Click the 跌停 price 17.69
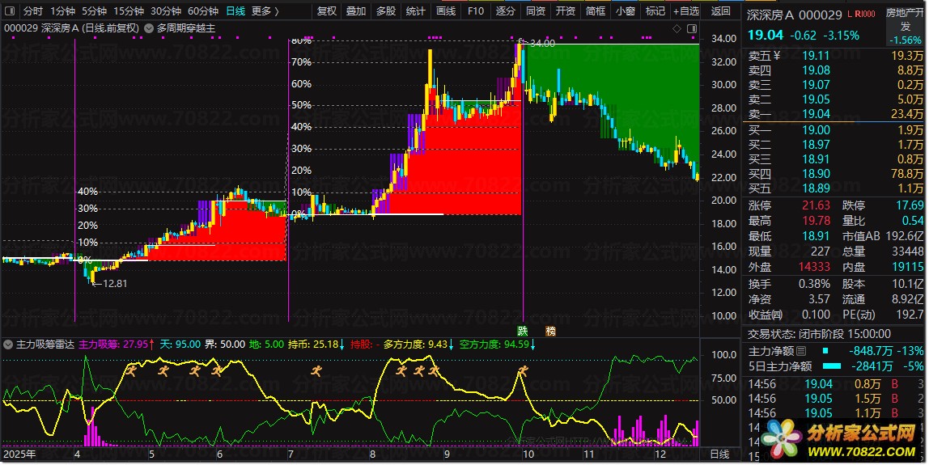The height and width of the screenshot is (465, 929). pos(910,205)
